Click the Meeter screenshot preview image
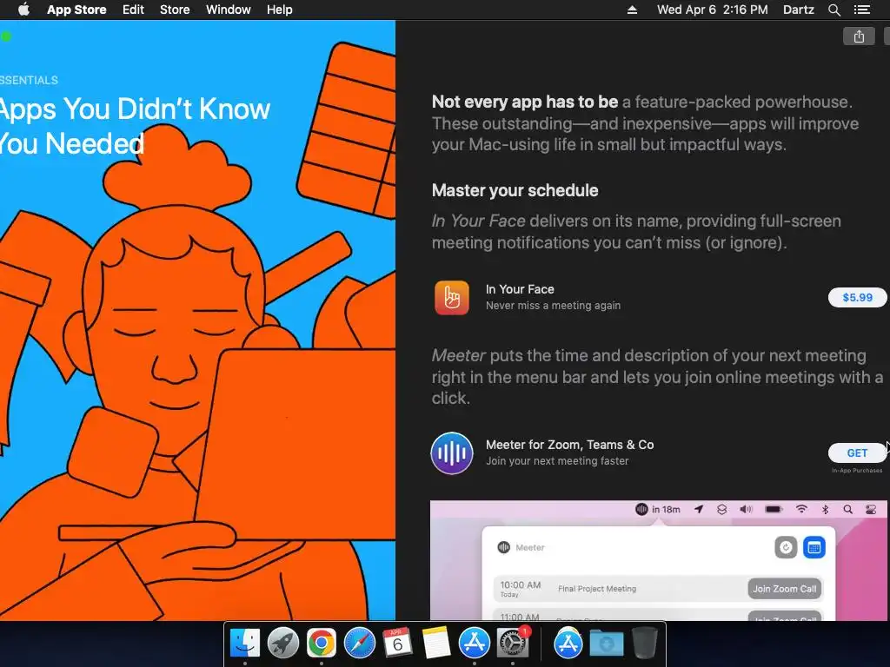Screen dimensions: 890x667 659,560
